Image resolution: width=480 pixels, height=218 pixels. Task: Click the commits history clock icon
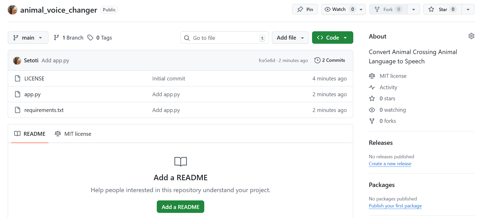pyautogui.click(x=317, y=60)
